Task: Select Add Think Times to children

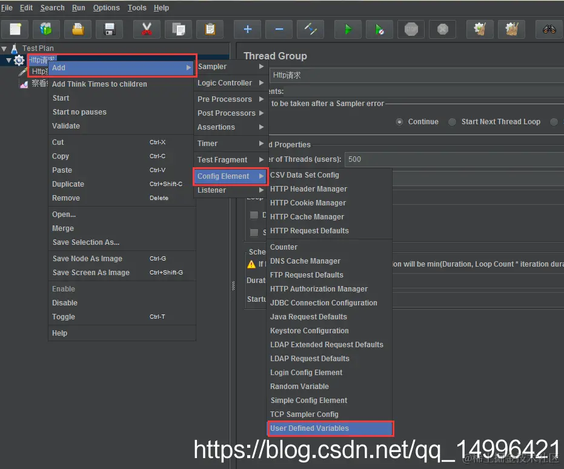Action: 122,84
